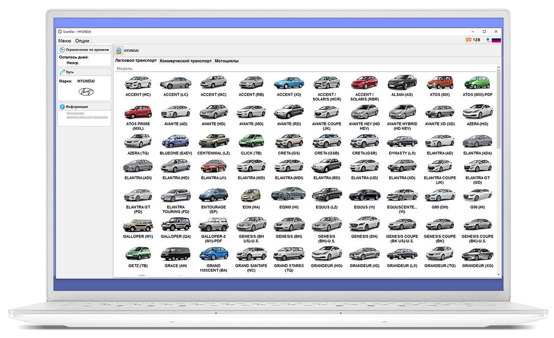Click the Информация panel header
554x338 pixels.
(x=84, y=106)
